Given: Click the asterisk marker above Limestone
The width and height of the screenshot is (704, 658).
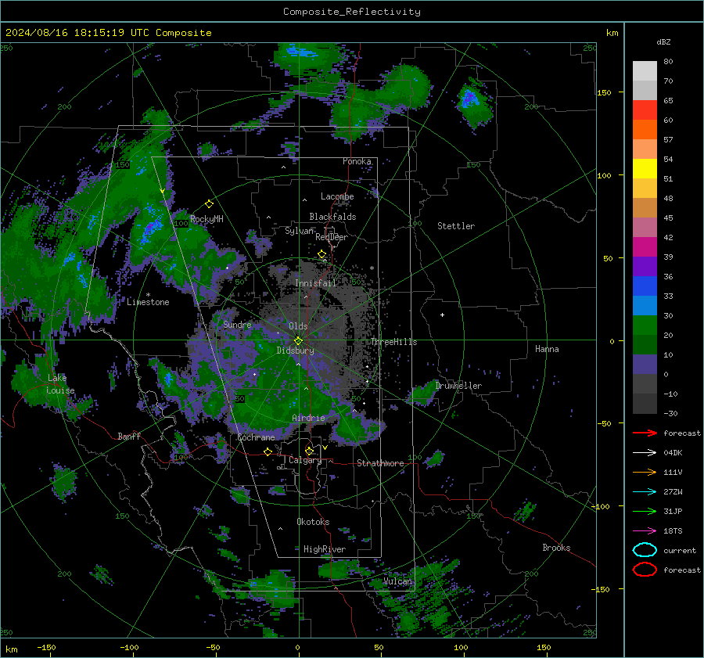Looking at the screenshot, I should [x=148, y=295].
